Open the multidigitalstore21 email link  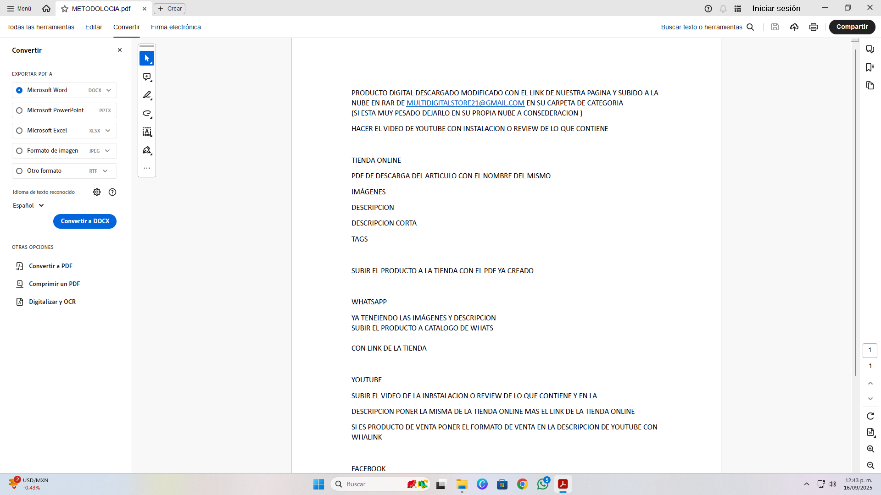pyautogui.click(x=465, y=103)
